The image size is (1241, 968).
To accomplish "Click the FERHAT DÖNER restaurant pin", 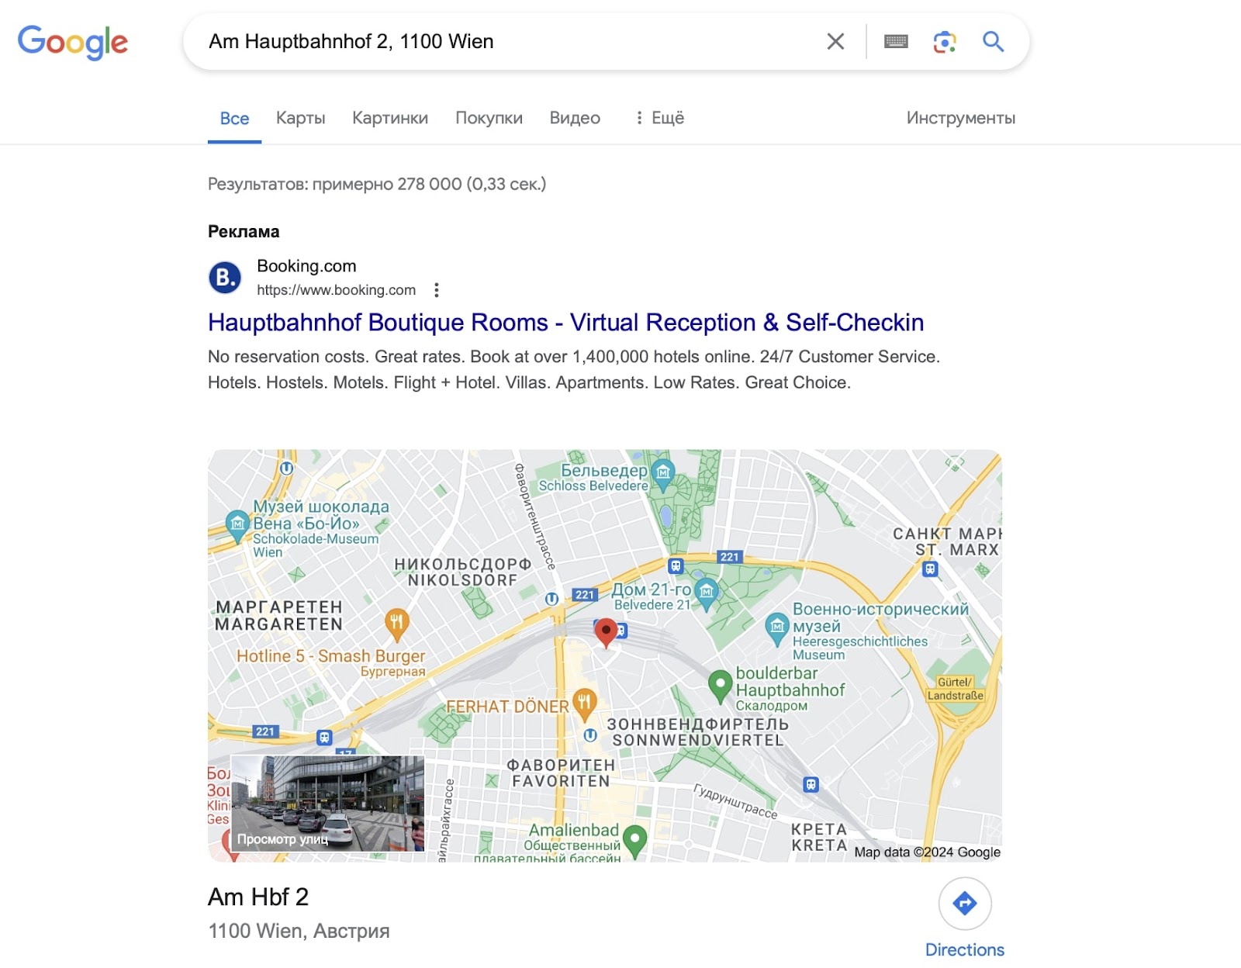I will 585,704.
